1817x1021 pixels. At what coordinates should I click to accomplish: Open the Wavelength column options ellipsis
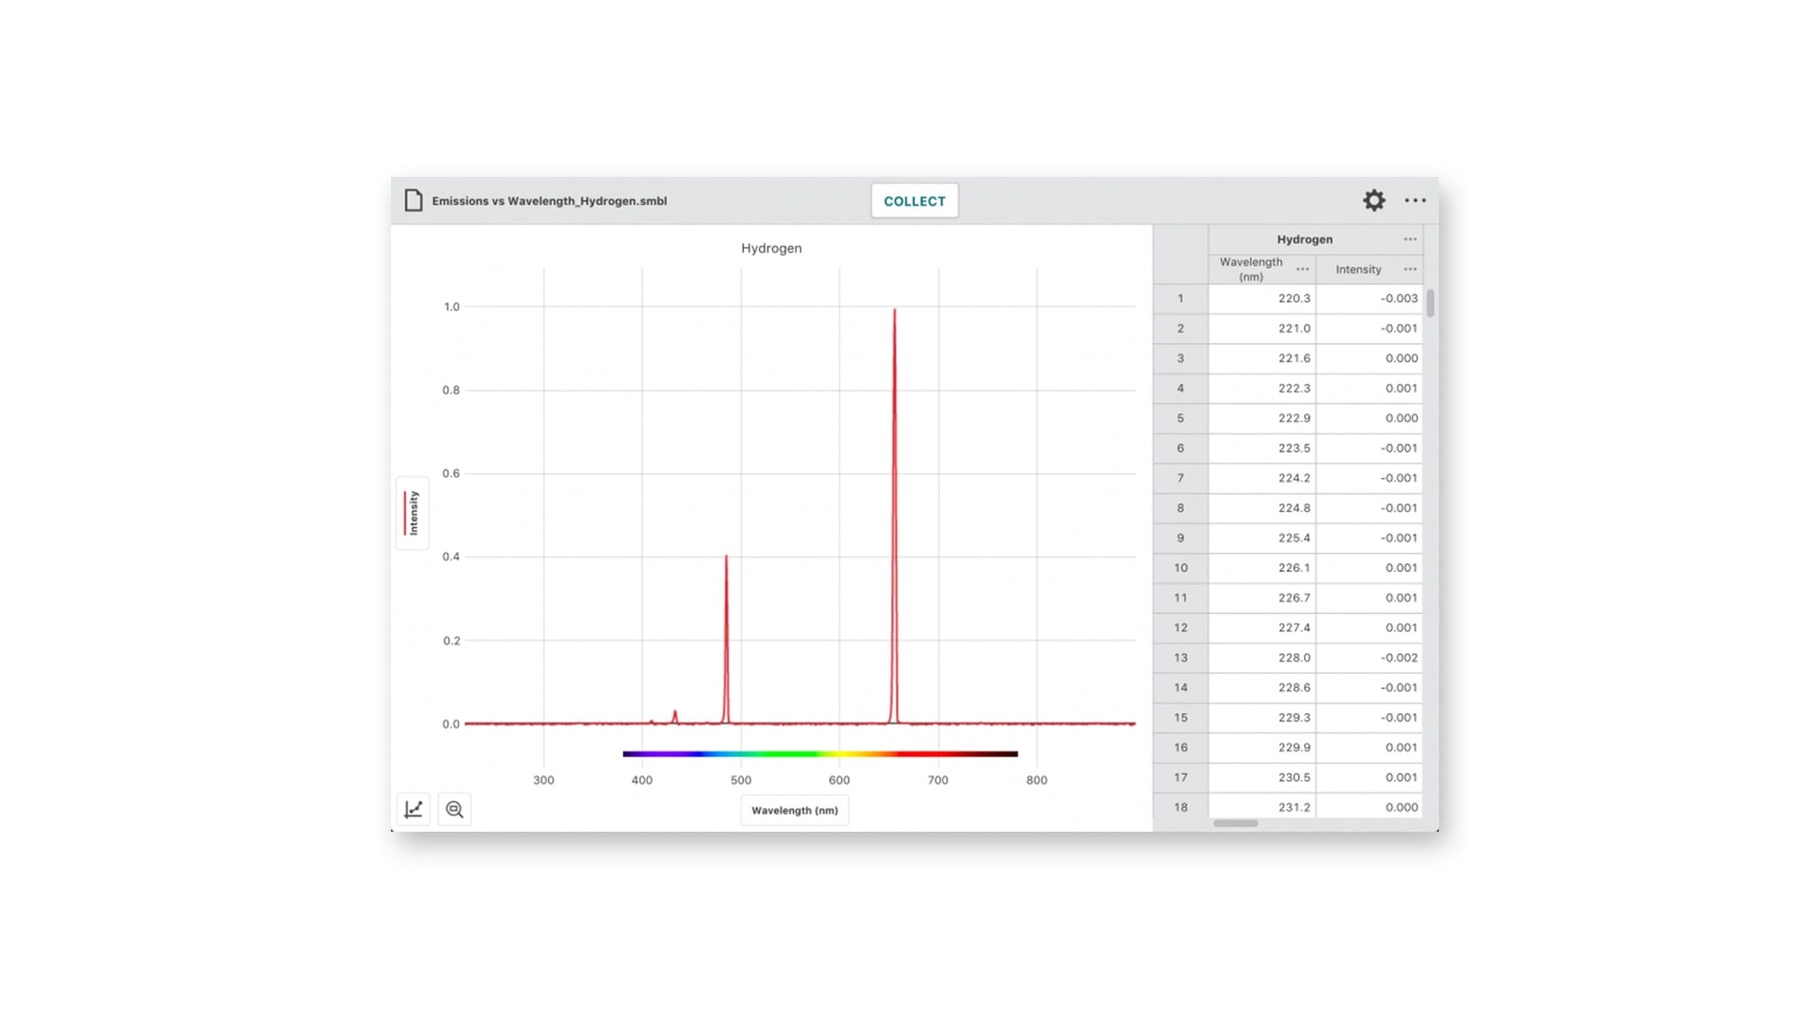1303,270
